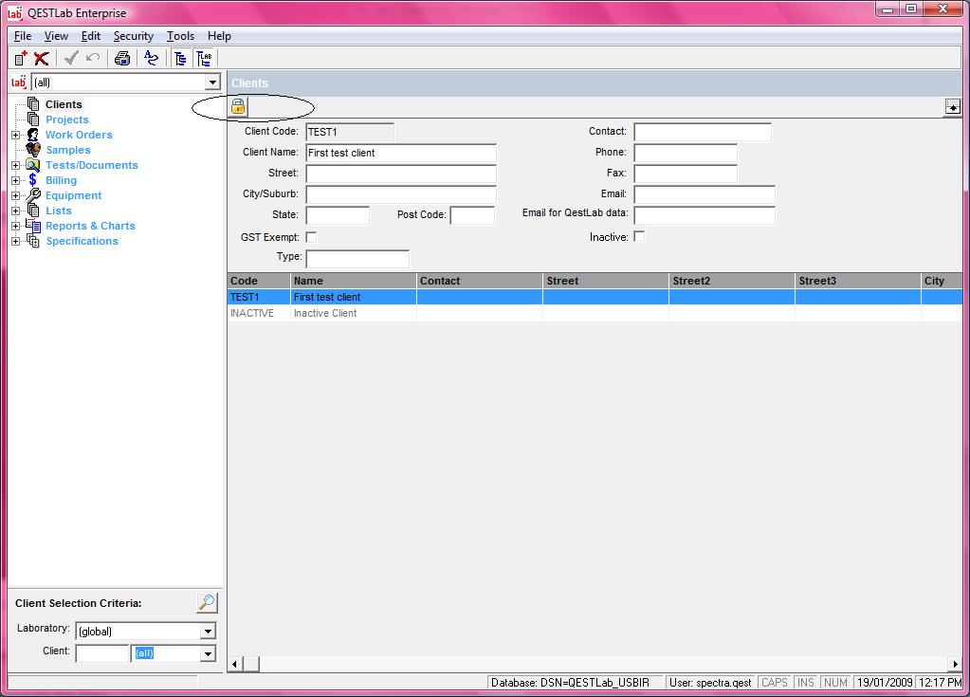Click the red X delete icon
The height and width of the screenshot is (697, 970).
pyautogui.click(x=42, y=59)
